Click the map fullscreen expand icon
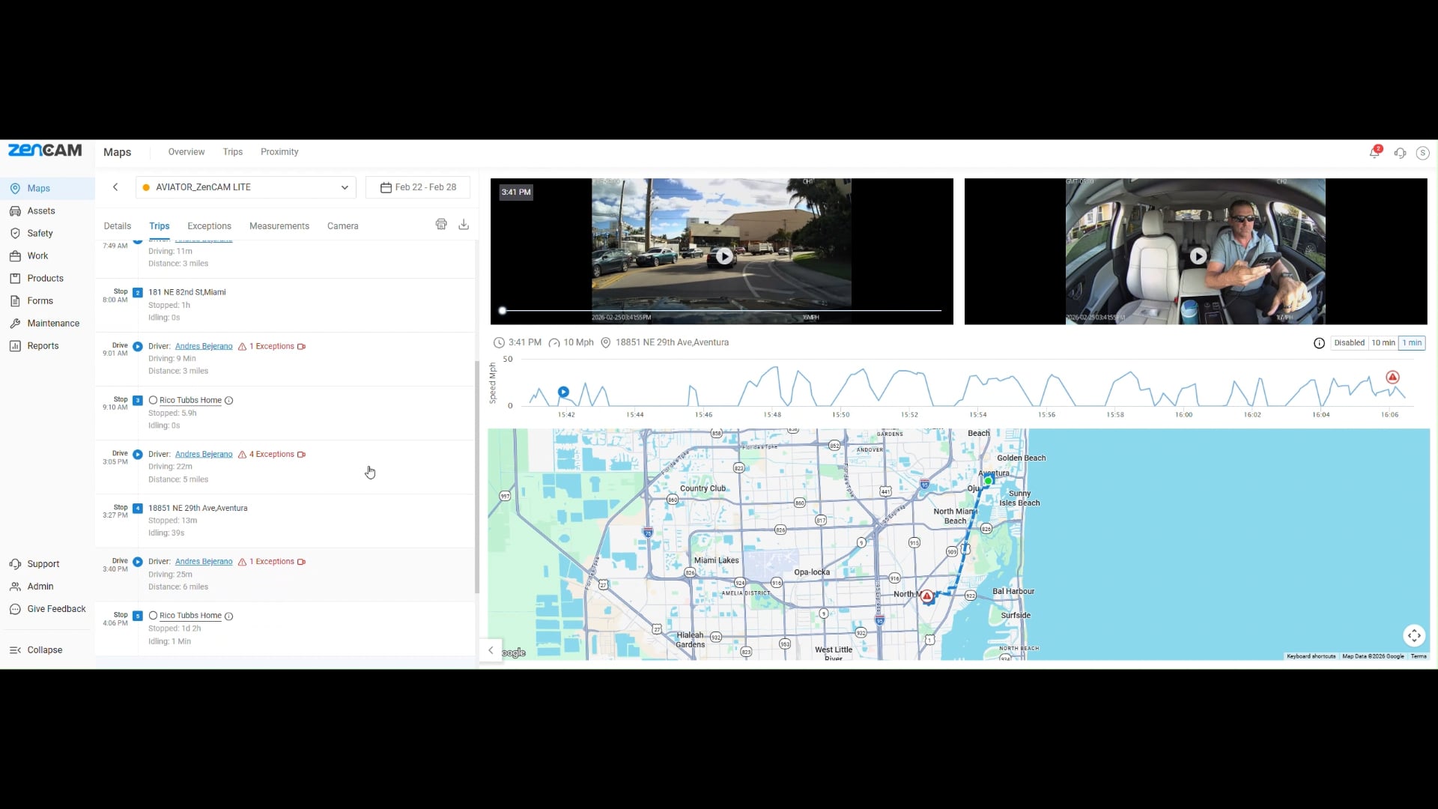 (x=1414, y=636)
